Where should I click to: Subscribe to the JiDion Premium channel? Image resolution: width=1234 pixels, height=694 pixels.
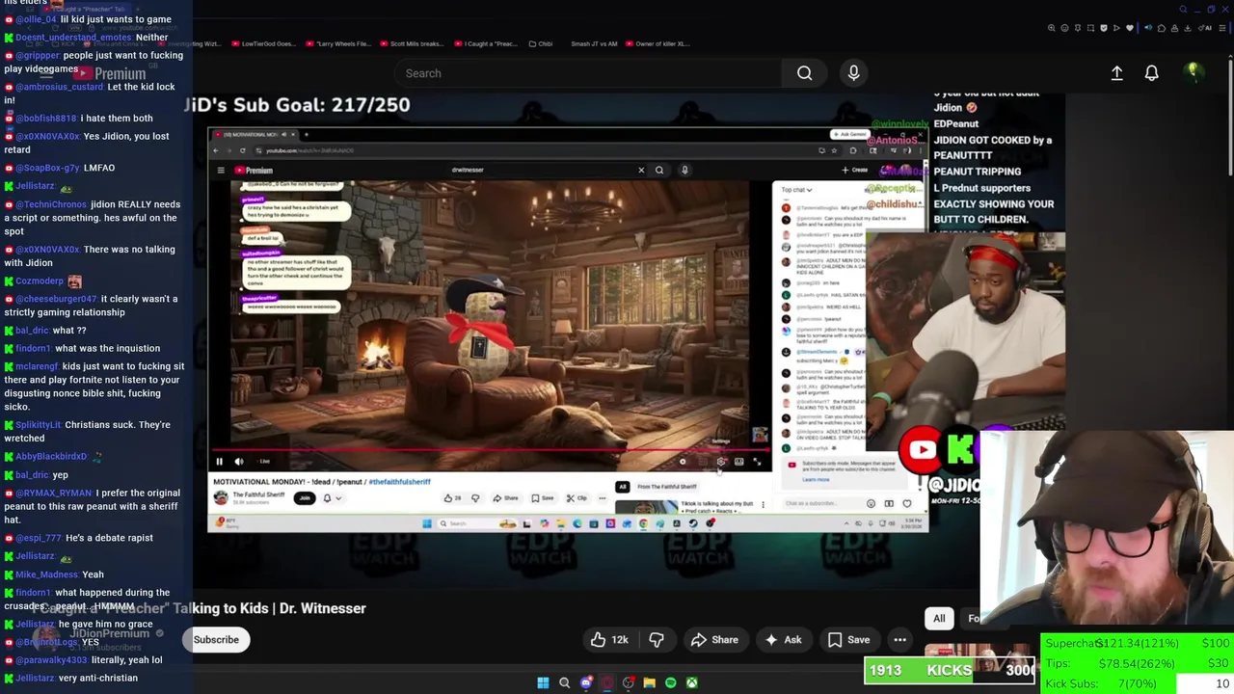click(x=216, y=640)
